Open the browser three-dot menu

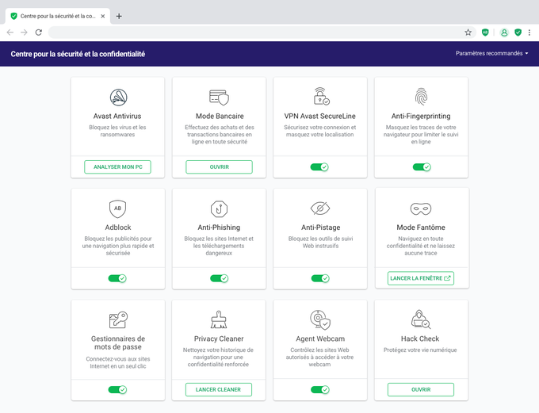click(x=529, y=33)
